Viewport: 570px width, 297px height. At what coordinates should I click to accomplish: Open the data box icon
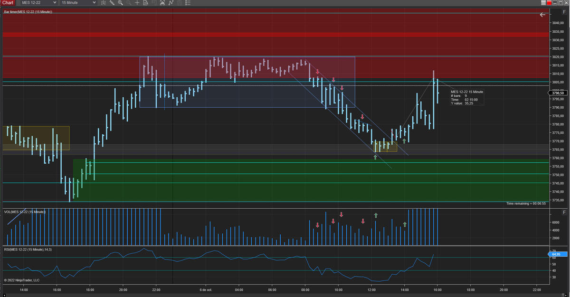tap(145, 3)
